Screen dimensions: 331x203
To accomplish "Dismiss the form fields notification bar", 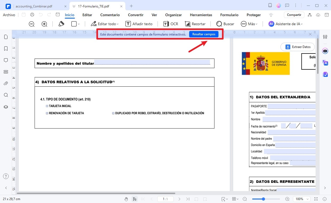I will pos(310,34).
